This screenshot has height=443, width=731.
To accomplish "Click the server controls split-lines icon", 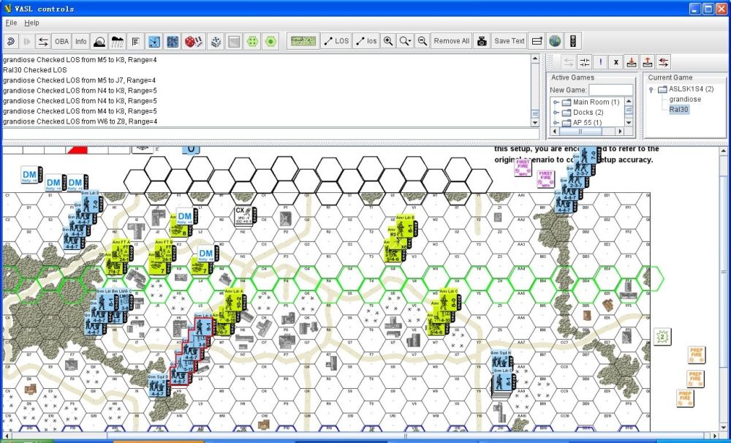I will point(584,62).
